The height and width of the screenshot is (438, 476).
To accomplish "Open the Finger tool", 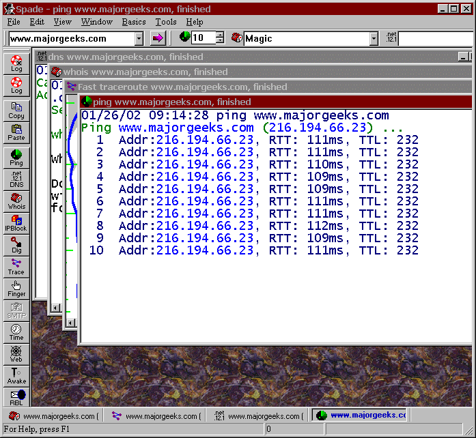I will [x=16, y=289].
